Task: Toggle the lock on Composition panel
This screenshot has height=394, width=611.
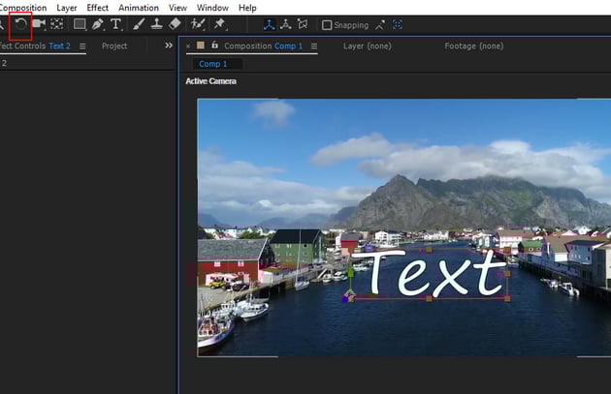Action: pyautogui.click(x=214, y=45)
